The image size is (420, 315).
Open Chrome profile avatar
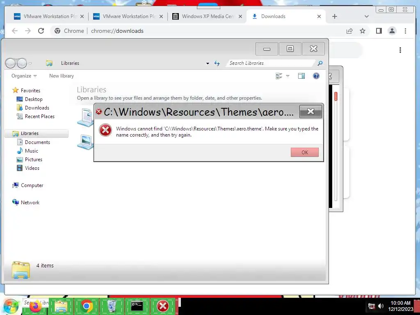point(392,31)
